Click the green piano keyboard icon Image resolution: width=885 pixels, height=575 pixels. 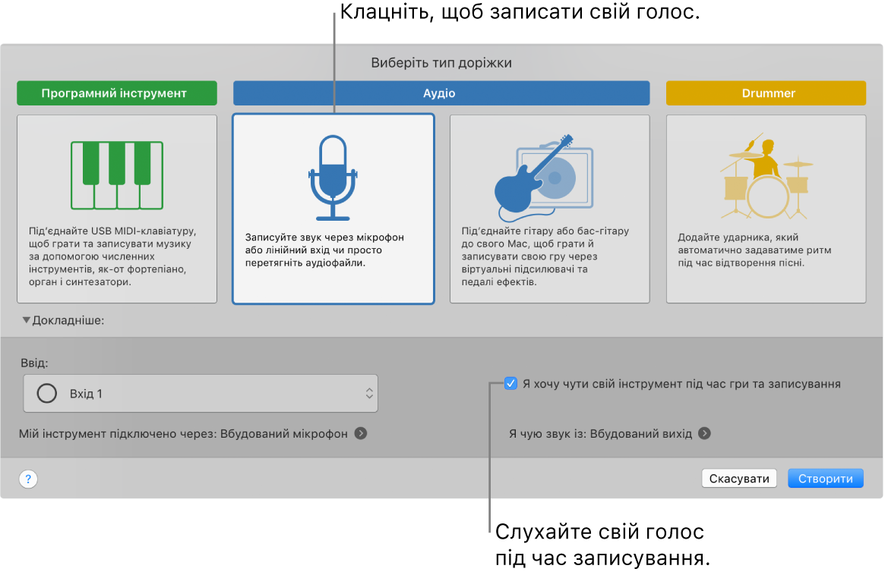[x=116, y=176]
